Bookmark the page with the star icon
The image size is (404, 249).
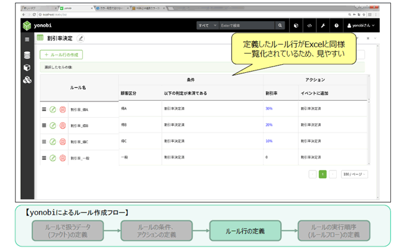[x=364, y=15]
